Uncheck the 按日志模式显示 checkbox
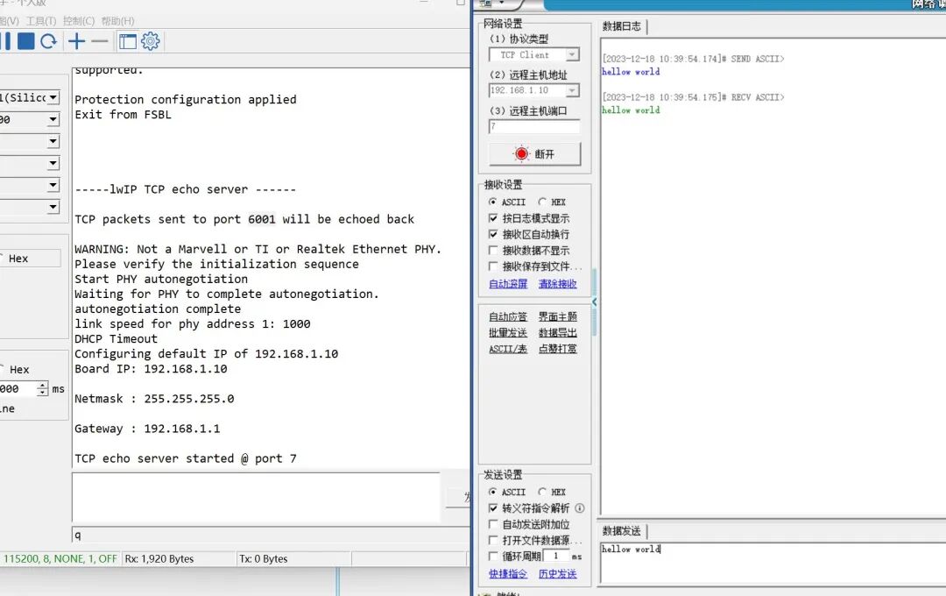 494,218
